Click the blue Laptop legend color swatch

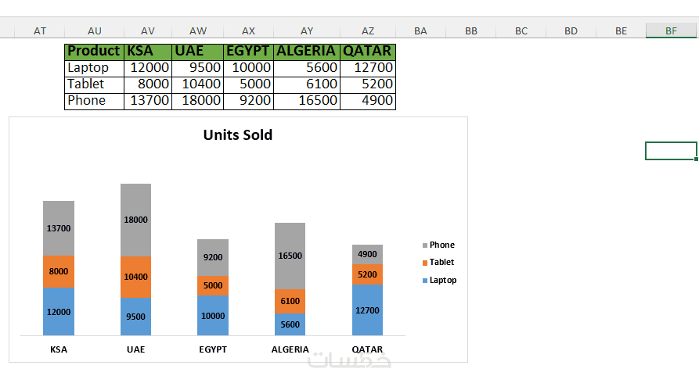tap(424, 280)
